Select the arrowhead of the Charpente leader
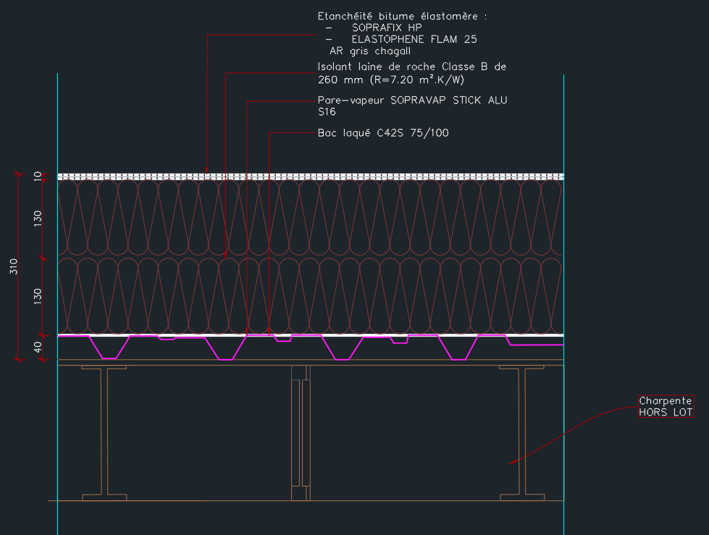The image size is (709, 535). (x=513, y=461)
